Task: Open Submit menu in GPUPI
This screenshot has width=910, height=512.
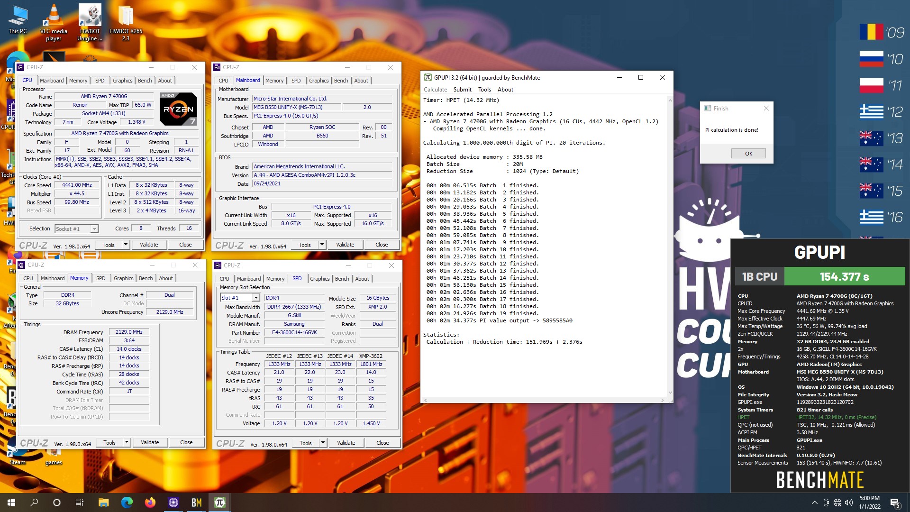Action: coord(462,90)
